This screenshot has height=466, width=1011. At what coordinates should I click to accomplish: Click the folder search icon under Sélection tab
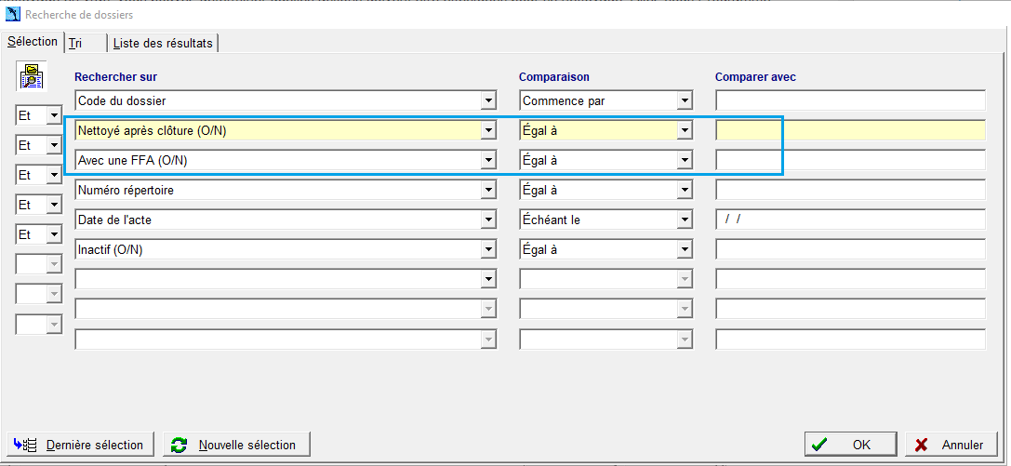[x=31, y=76]
